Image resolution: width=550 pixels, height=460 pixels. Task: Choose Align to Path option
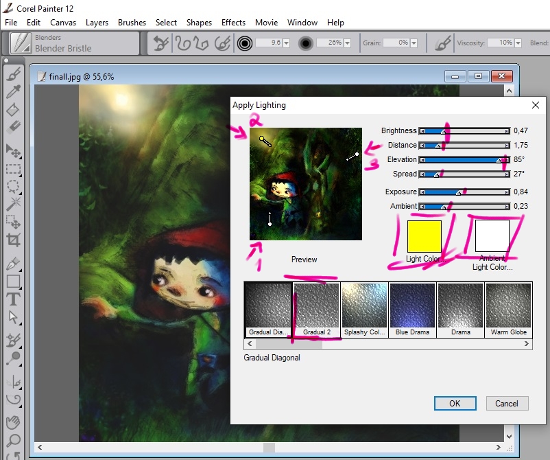(222, 43)
